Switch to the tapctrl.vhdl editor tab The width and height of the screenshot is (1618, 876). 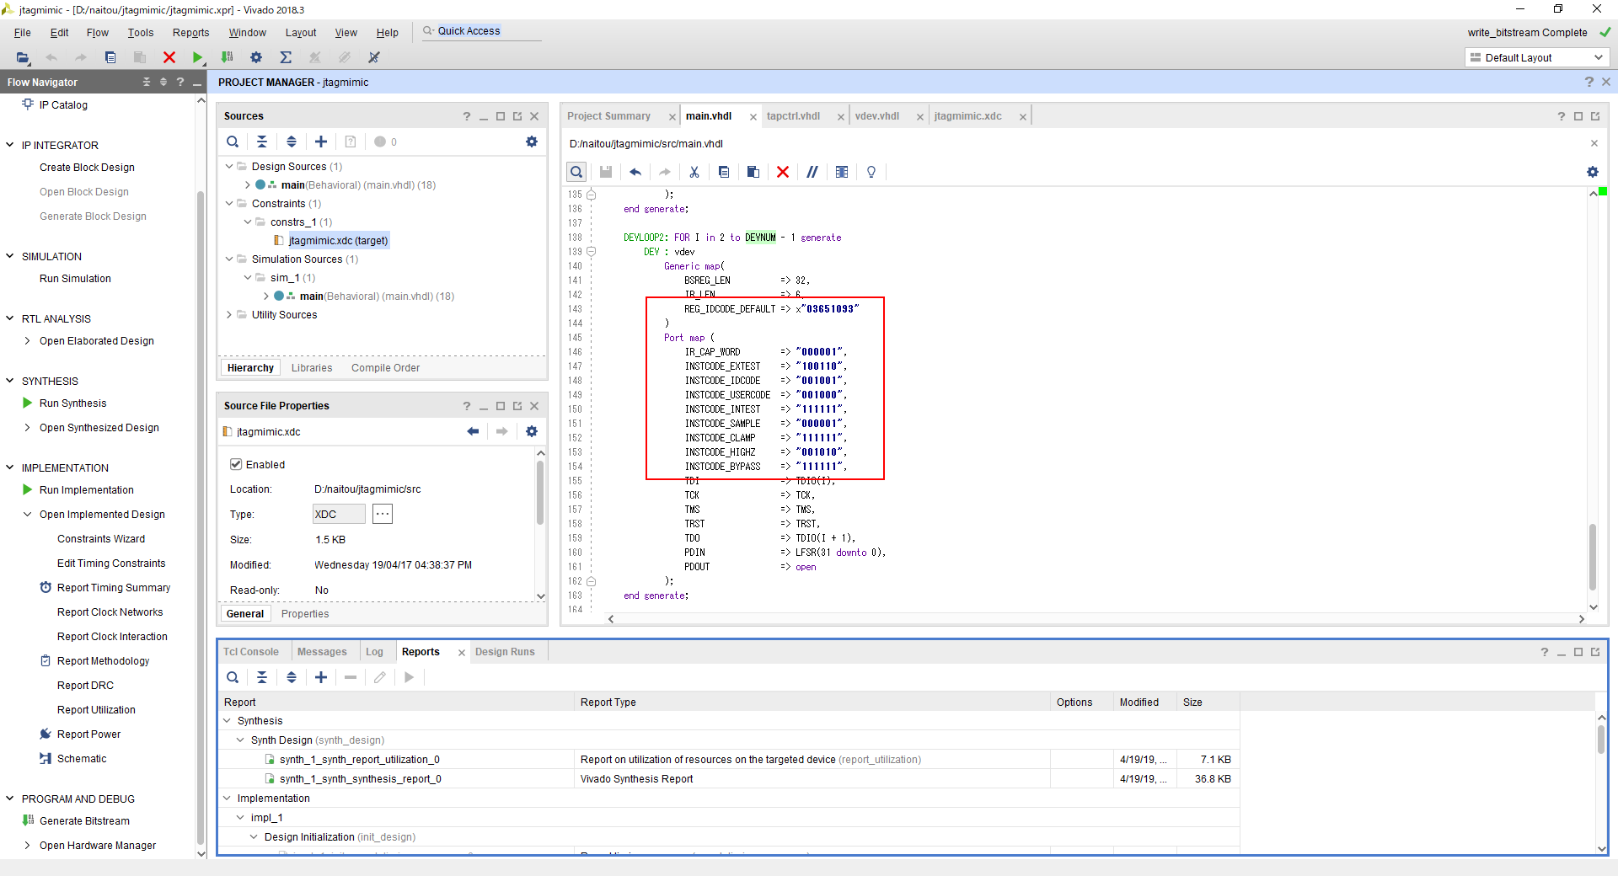(793, 116)
